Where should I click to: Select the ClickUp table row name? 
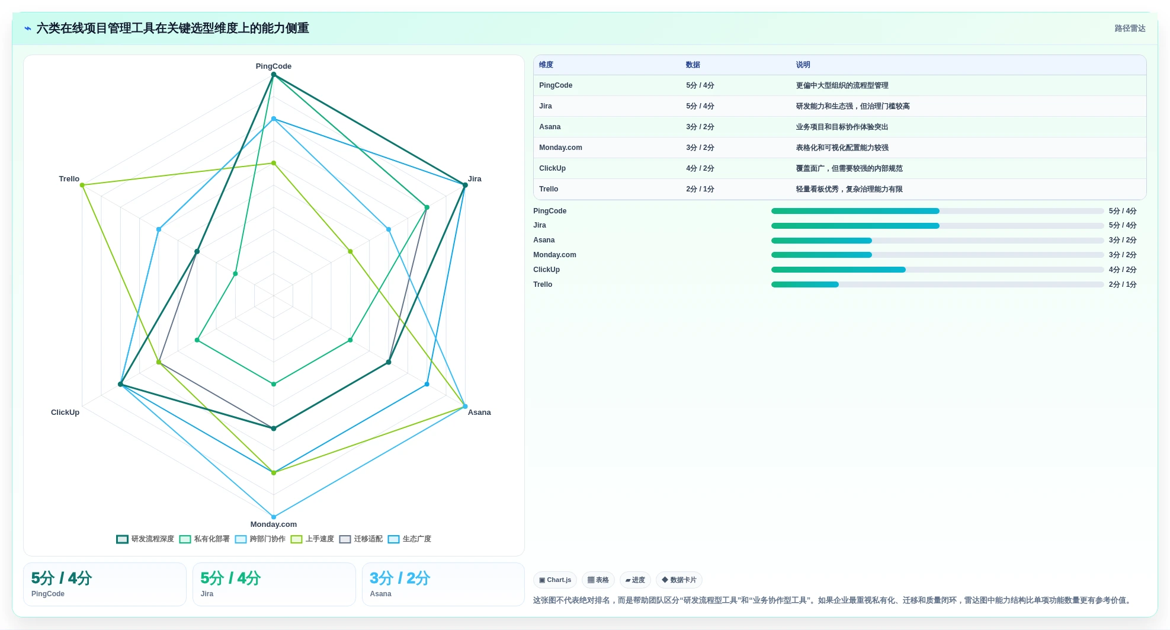552,168
